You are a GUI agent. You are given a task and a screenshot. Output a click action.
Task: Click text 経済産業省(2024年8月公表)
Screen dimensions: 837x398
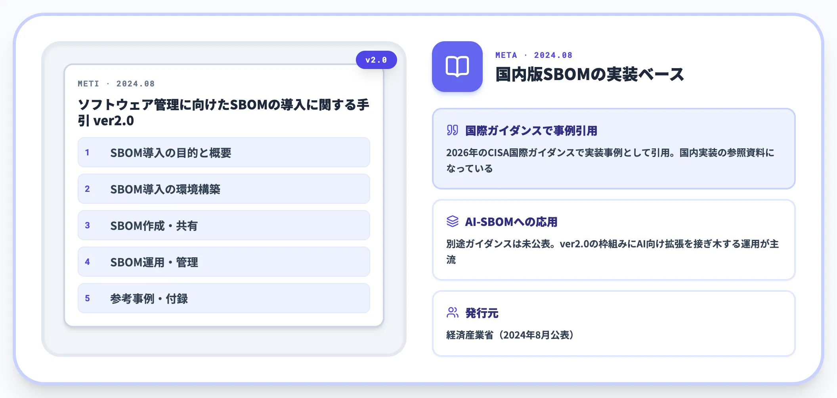coord(510,335)
